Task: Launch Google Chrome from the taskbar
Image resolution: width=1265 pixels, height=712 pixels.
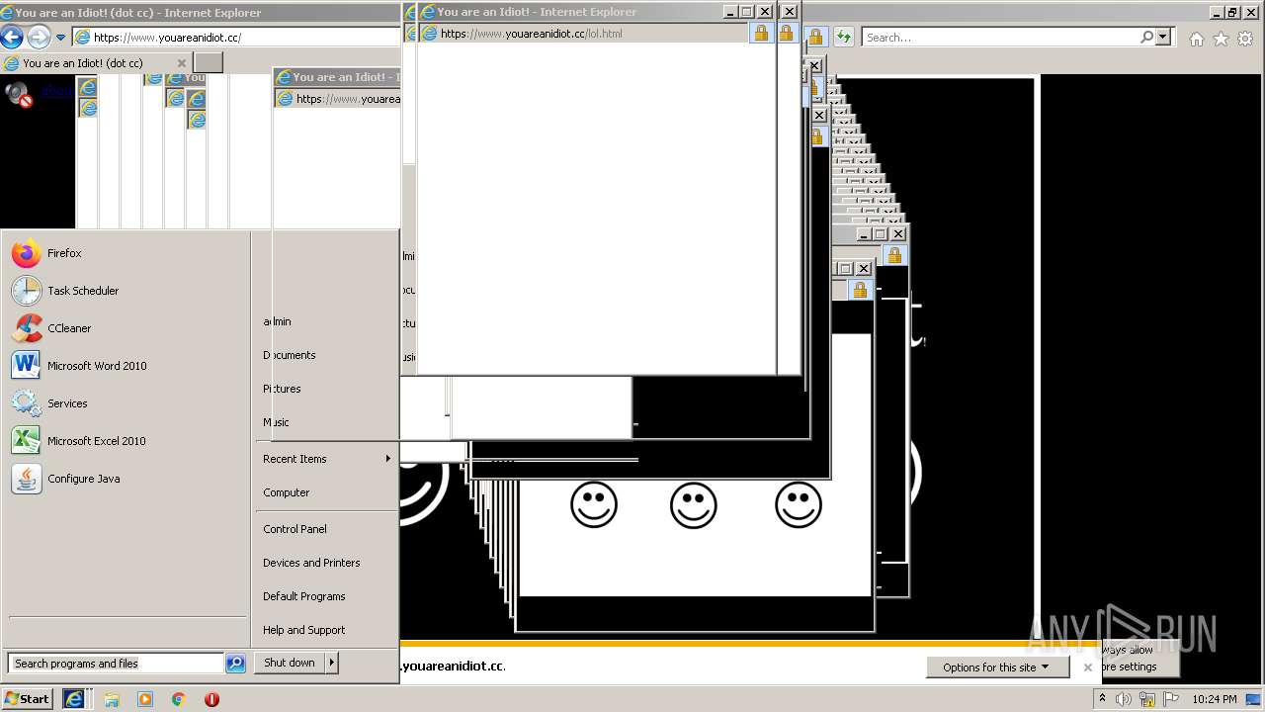Action: (179, 699)
